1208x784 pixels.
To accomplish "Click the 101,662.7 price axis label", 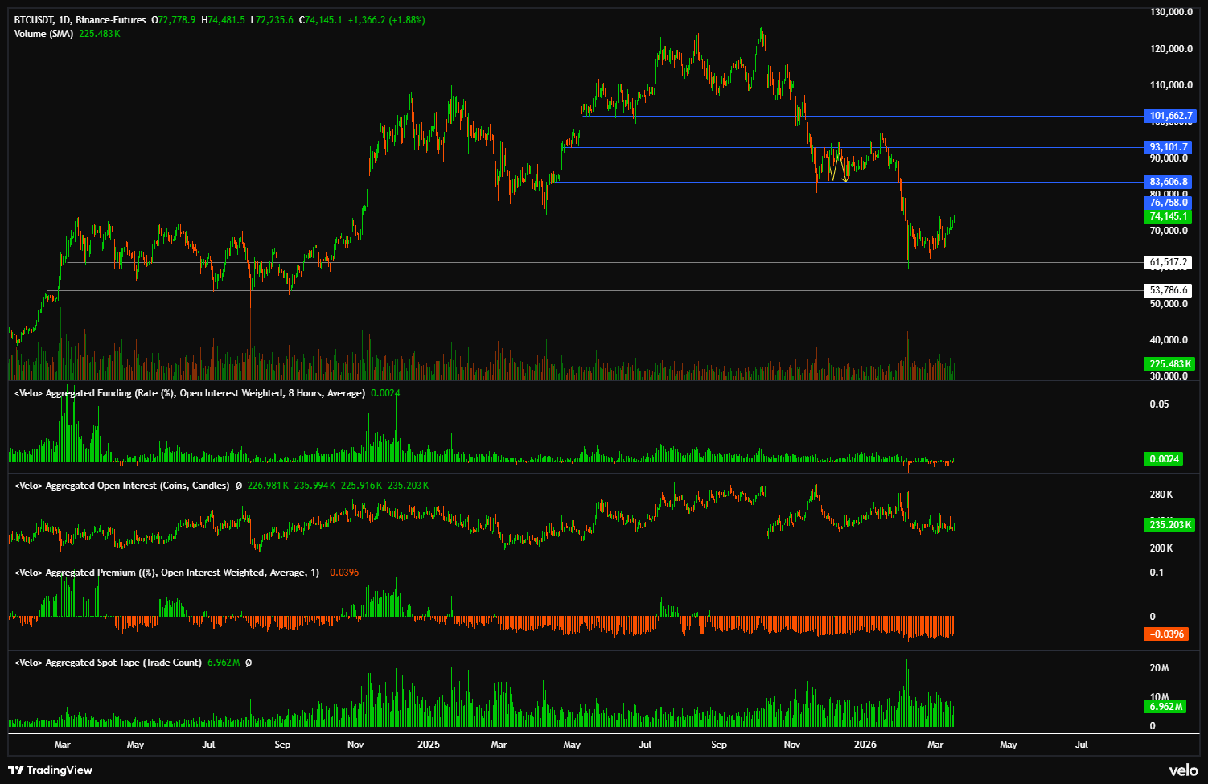I will pyautogui.click(x=1170, y=116).
